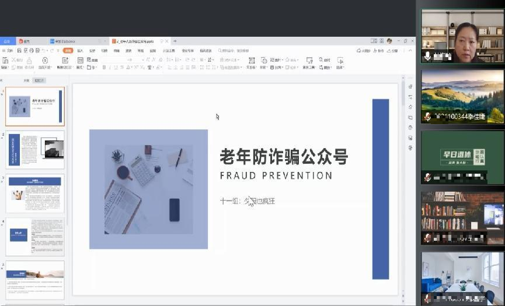Switch to the 幻灯片 (Slides) panel tab

click(x=39, y=80)
